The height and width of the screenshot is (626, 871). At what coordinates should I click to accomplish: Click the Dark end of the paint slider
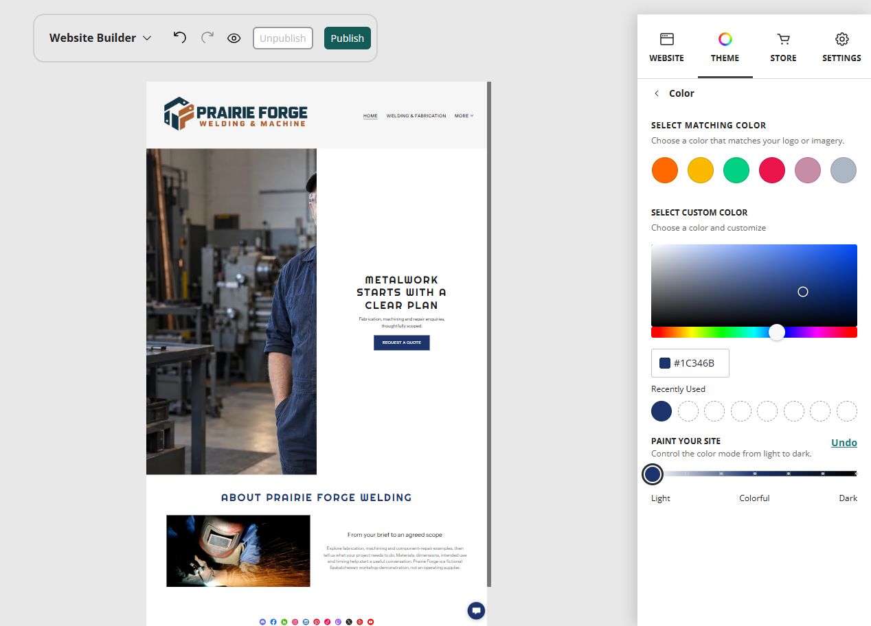click(855, 474)
